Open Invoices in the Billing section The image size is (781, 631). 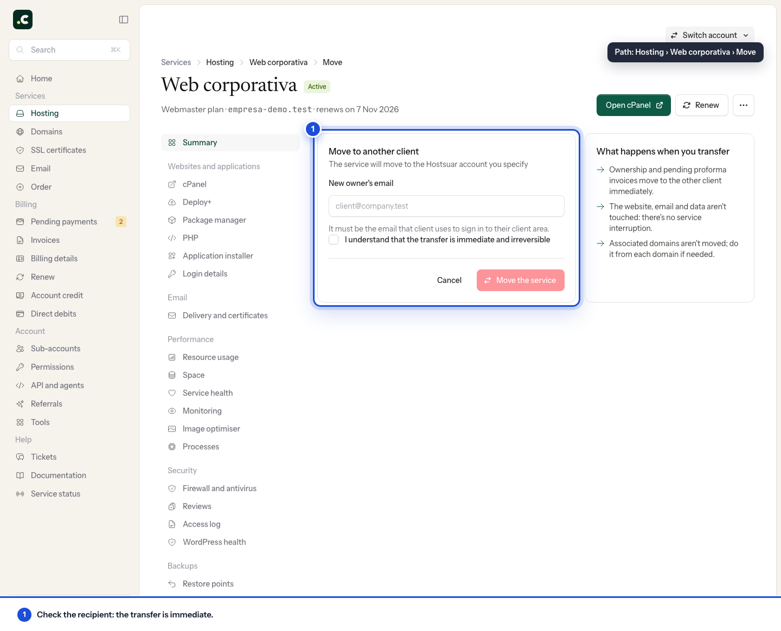point(69,240)
